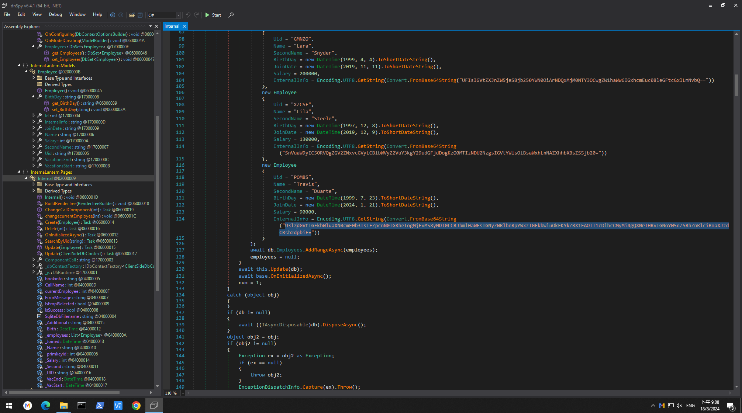Select the Internal document tab

pyautogui.click(x=172, y=26)
